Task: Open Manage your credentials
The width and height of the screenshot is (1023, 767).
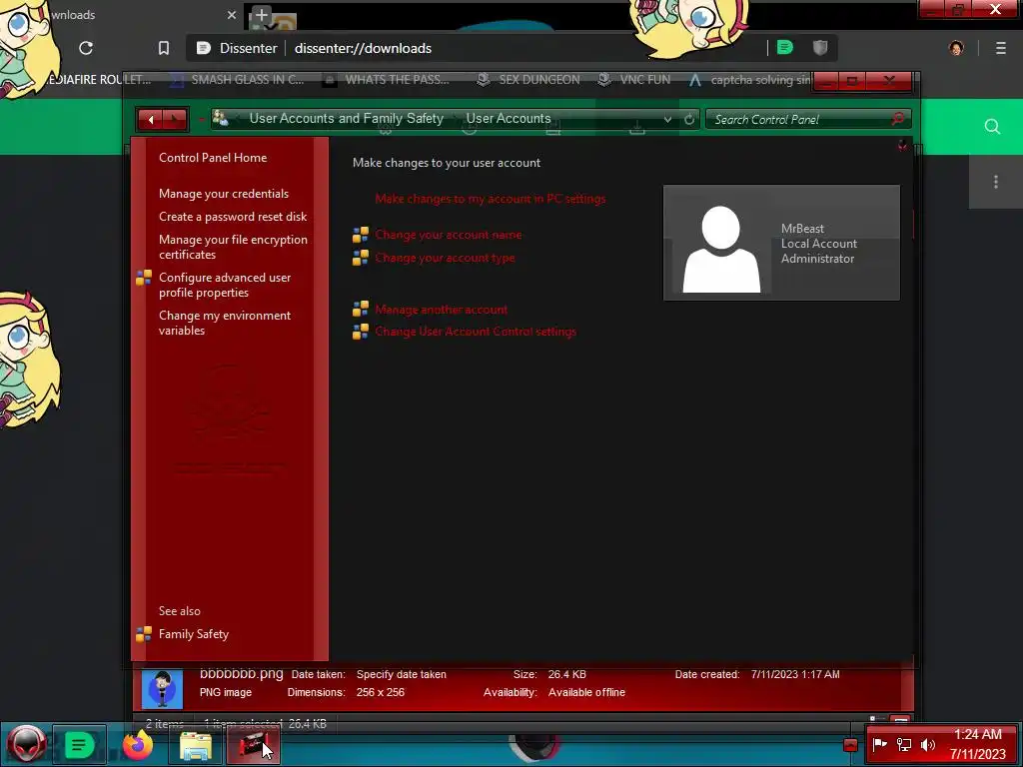Action: pyautogui.click(x=223, y=194)
